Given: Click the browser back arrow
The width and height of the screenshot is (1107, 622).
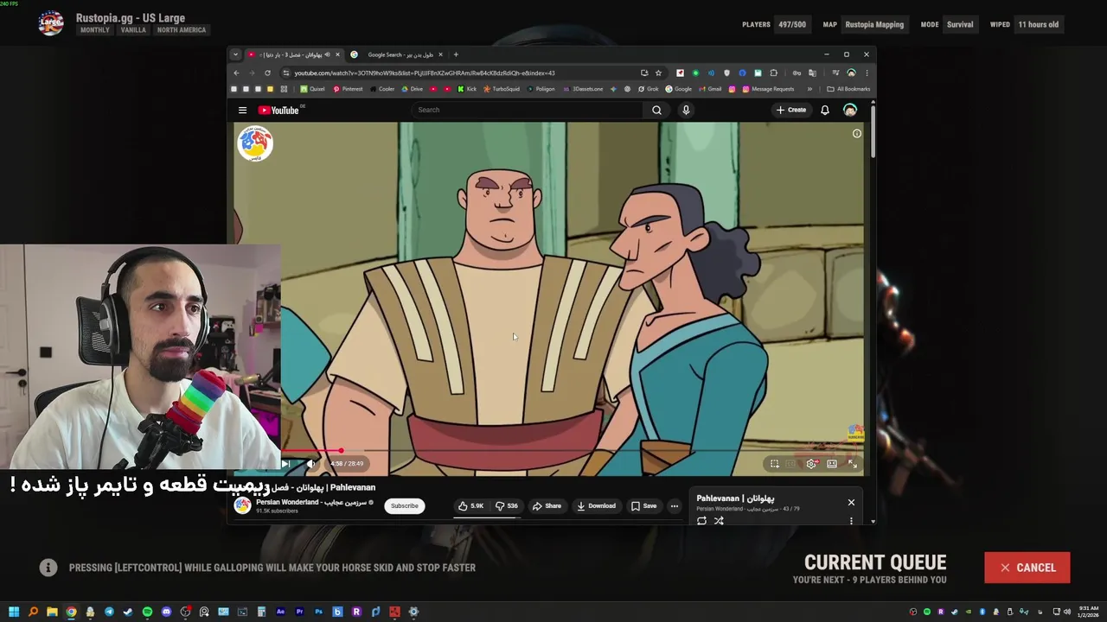Looking at the screenshot, I should point(236,73).
